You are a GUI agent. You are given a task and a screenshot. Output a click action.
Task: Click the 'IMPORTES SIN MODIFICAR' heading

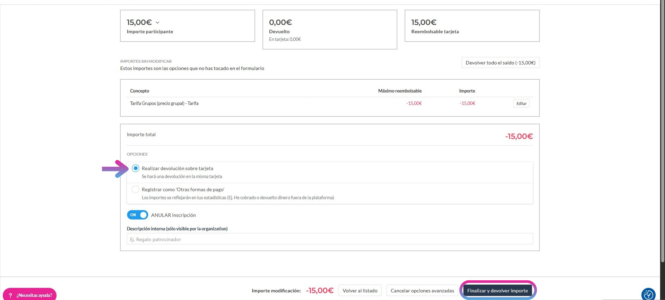click(x=146, y=61)
